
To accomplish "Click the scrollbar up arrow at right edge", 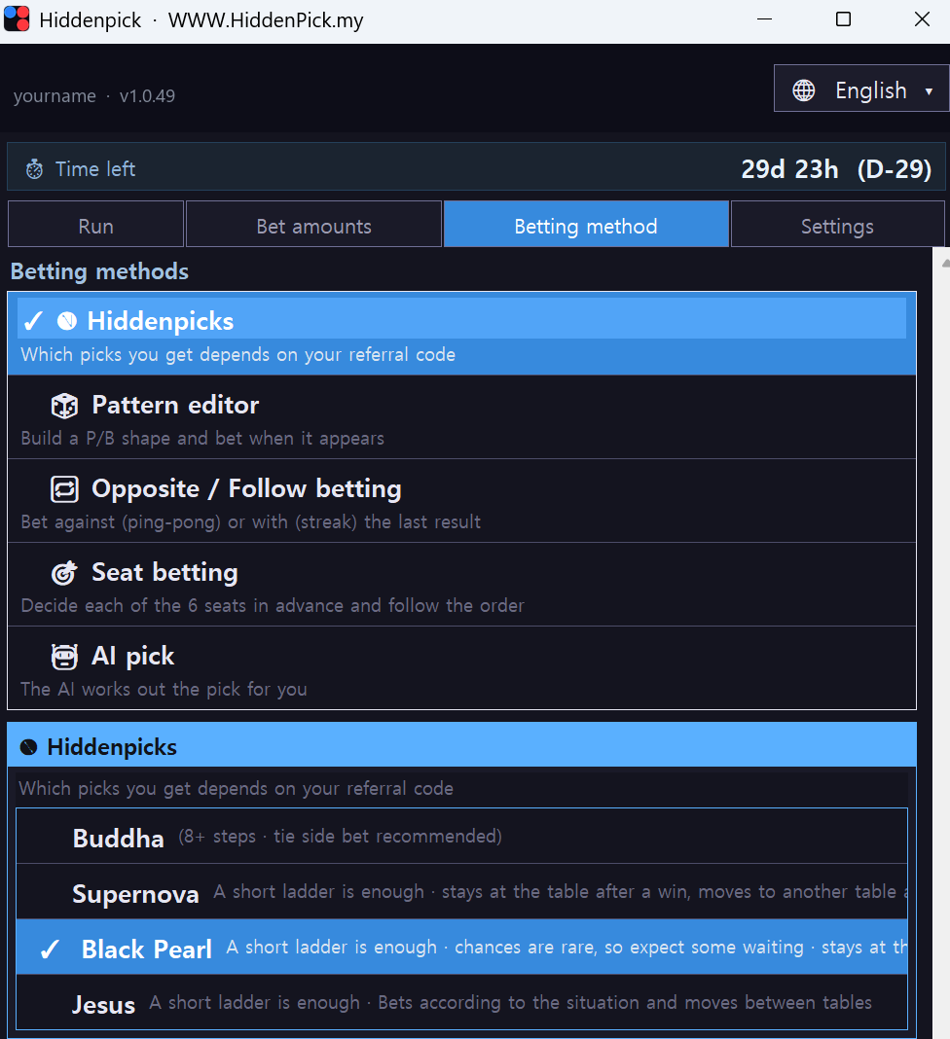I will pyautogui.click(x=945, y=263).
